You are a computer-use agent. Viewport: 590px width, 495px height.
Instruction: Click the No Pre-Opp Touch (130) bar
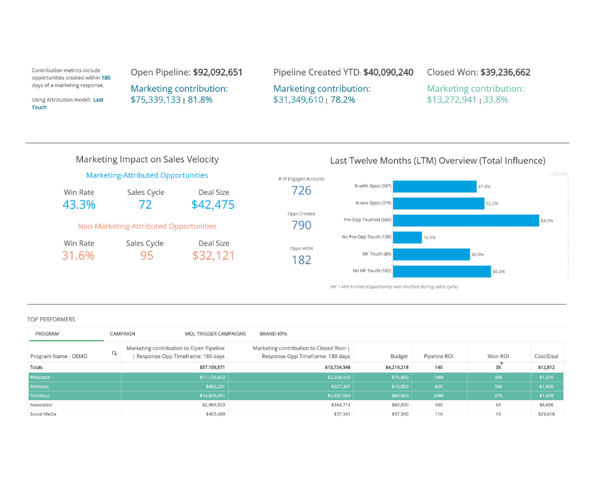click(409, 237)
